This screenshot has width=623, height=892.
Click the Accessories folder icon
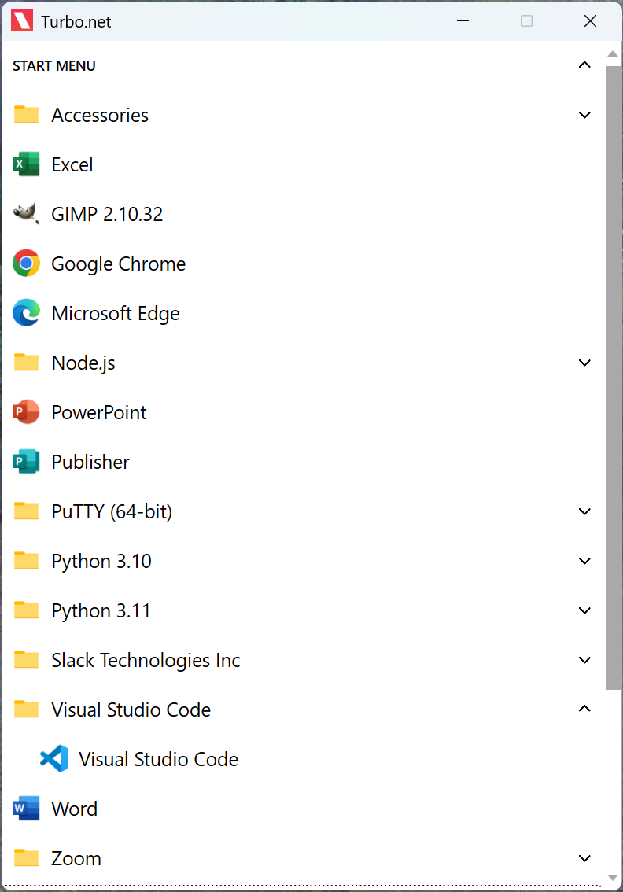coord(26,114)
